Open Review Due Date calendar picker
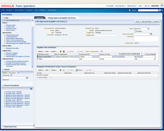This screenshot has height=131, width=164. point(151,34)
